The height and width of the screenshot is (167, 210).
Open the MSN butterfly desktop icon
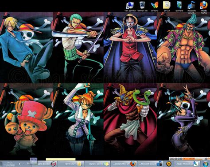click(155, 7)
